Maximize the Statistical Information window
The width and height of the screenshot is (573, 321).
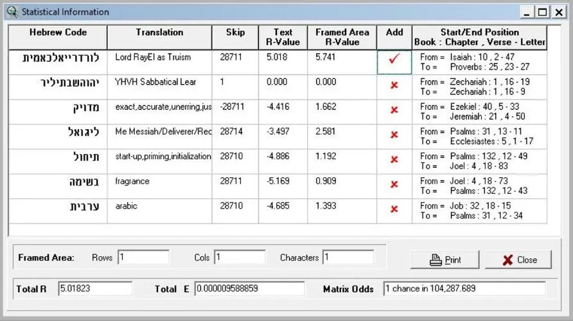point(543,12)
